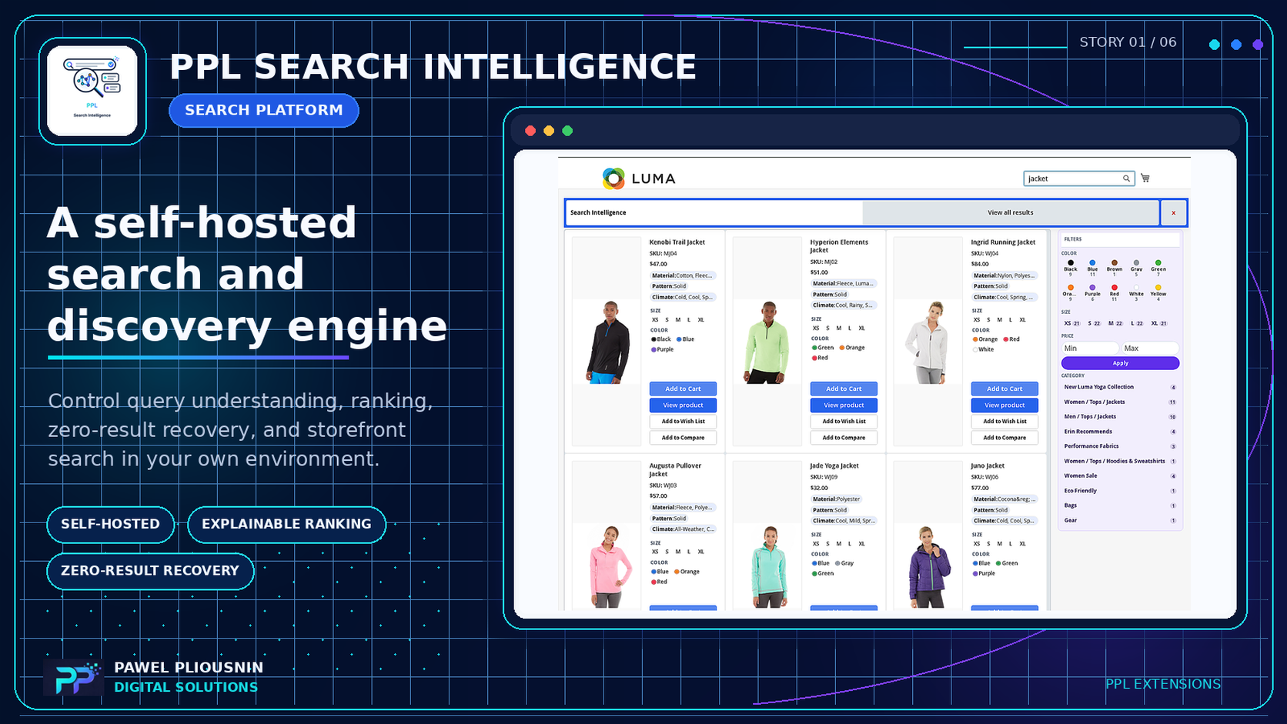
Task: Open the Search Intelligence tab
Action: (x=714, y=212)
